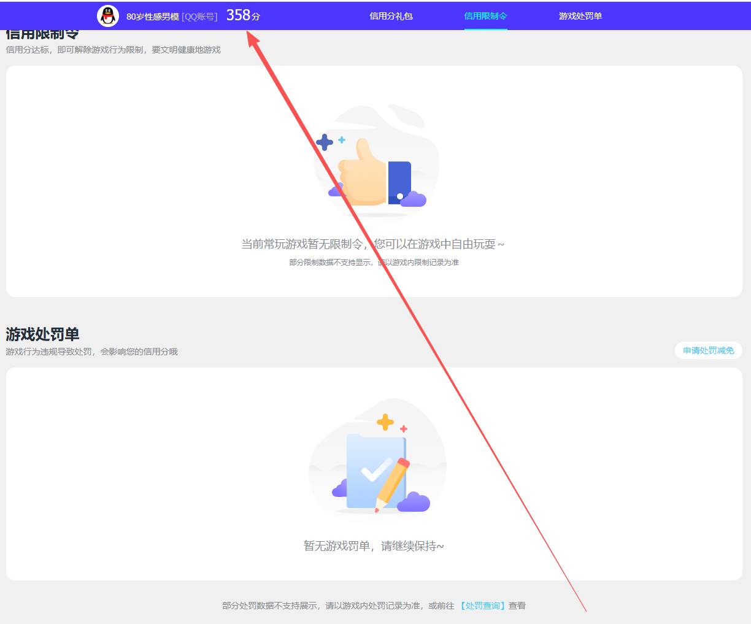Click the [QQ账号] account label
Screen dimensions: 751x624
[x=201, y=17]
